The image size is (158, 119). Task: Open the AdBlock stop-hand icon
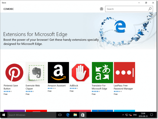pyautogui.click(x=80, y=73)
